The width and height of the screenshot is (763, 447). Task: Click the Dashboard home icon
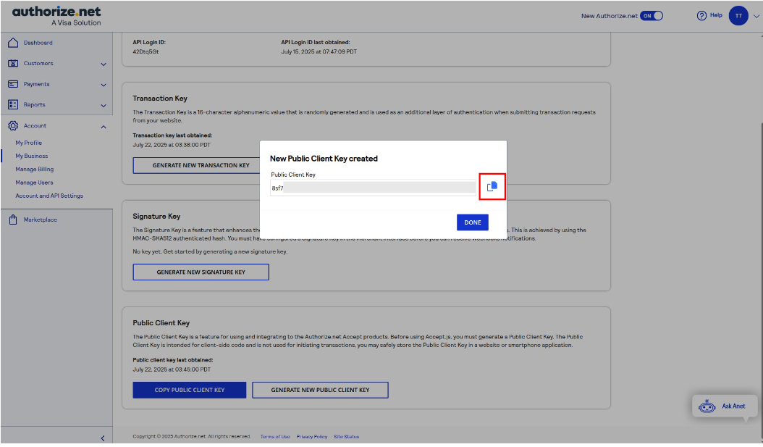13,43
